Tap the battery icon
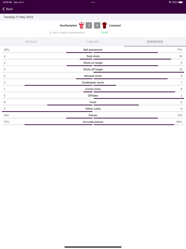Image resolution: width=186 pixels, height=249 pixels. [181, 2]
